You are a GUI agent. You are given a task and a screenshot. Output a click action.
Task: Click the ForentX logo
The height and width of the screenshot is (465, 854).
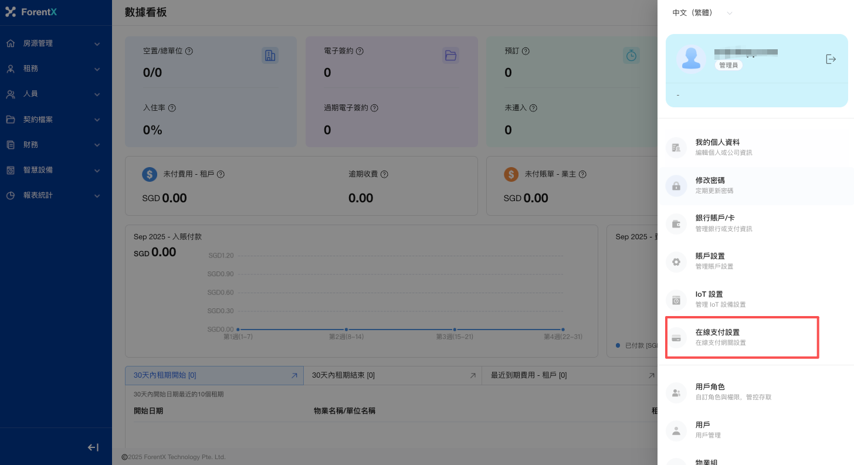click(x=32, y=12)
